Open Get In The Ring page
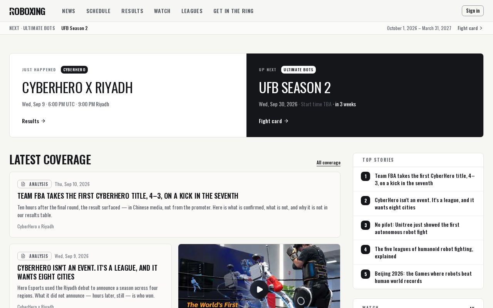The width and height of the screenshot is (493, 308). click(x=233, y=11)
